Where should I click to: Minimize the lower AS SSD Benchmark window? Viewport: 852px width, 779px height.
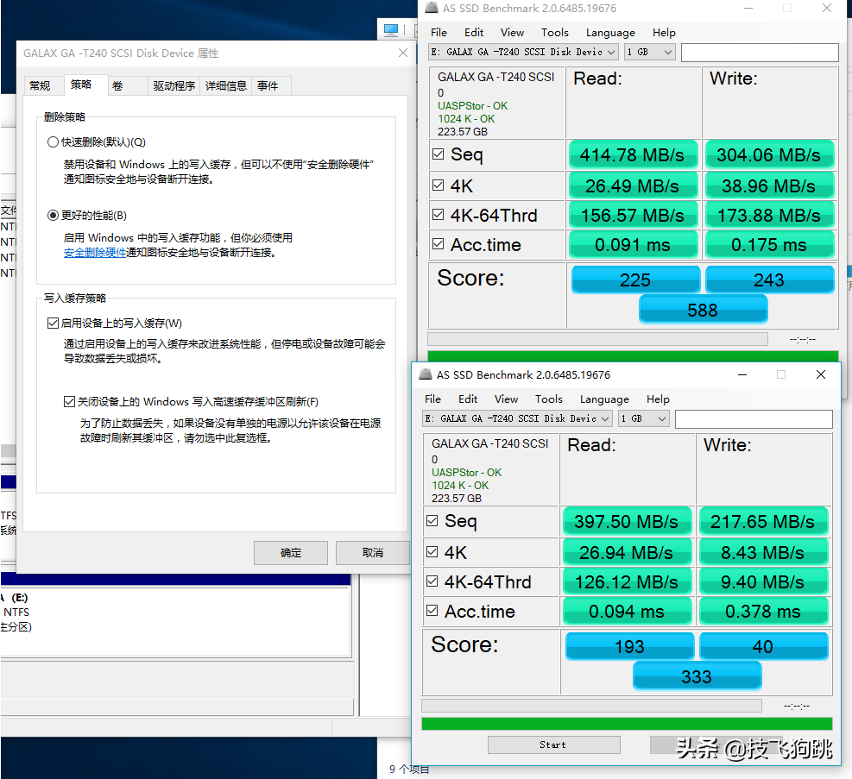742,374
